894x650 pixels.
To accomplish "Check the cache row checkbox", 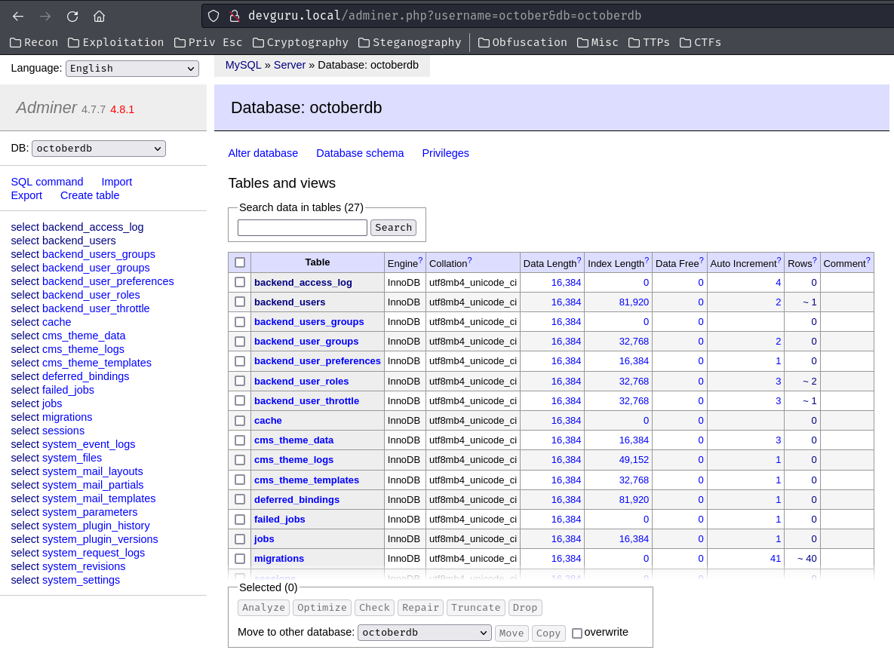I will pos(240,421).
